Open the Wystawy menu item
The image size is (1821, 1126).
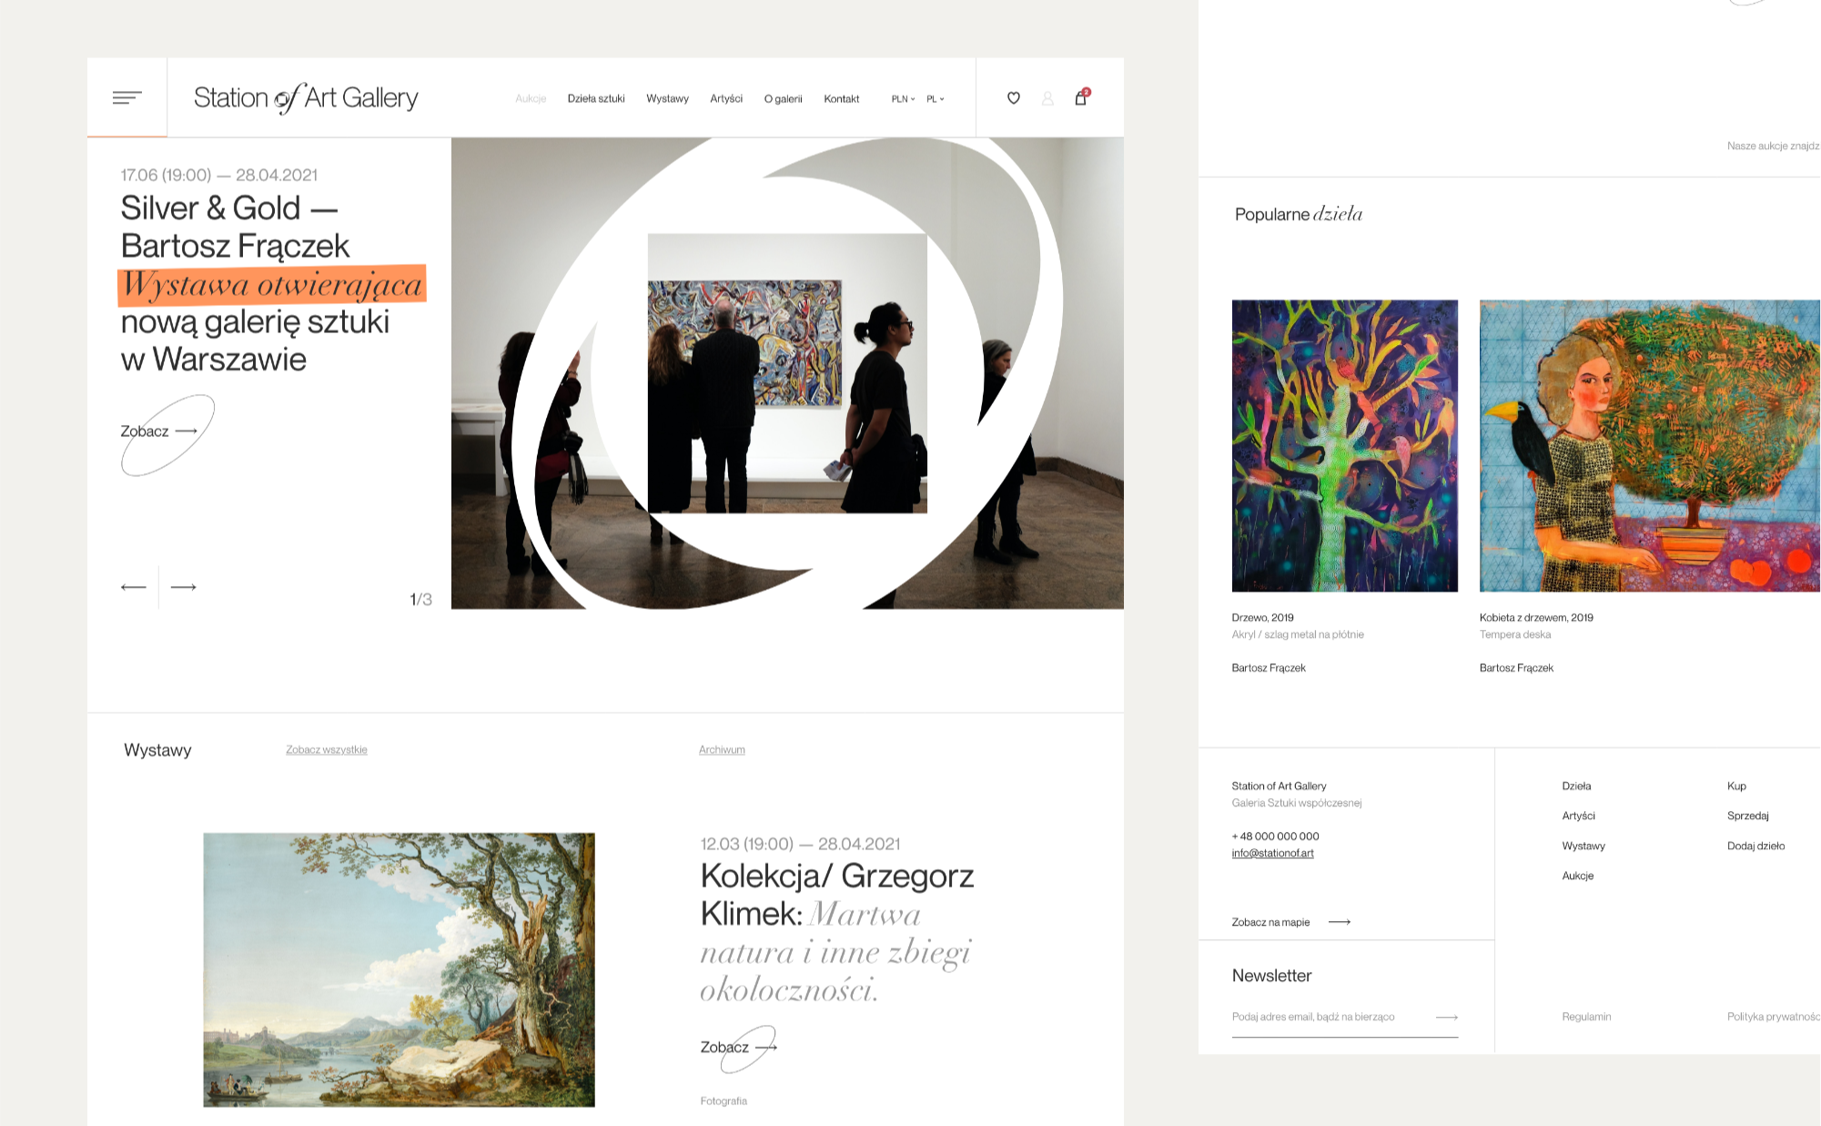point(667,98)
